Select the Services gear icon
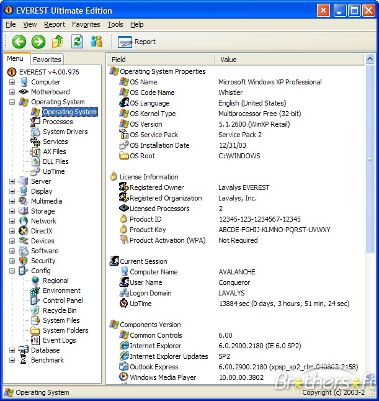 click(x=35, y=142)
